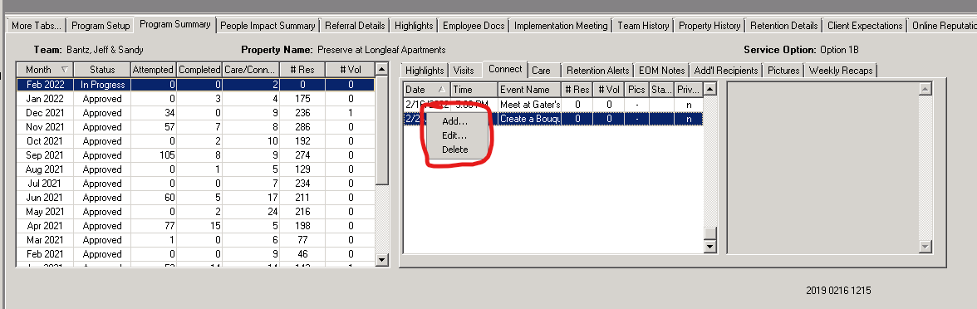Click the events list scroll-down arrow

pyautogui.click(x=710, y=247)
